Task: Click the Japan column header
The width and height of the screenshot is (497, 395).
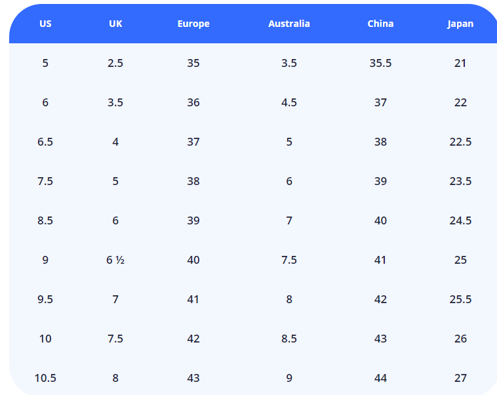Action: 460,24
